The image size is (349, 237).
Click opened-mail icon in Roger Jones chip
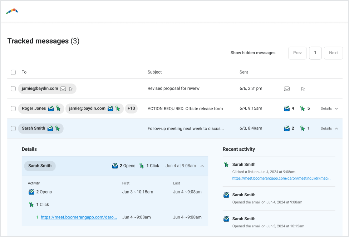[51, 109]
